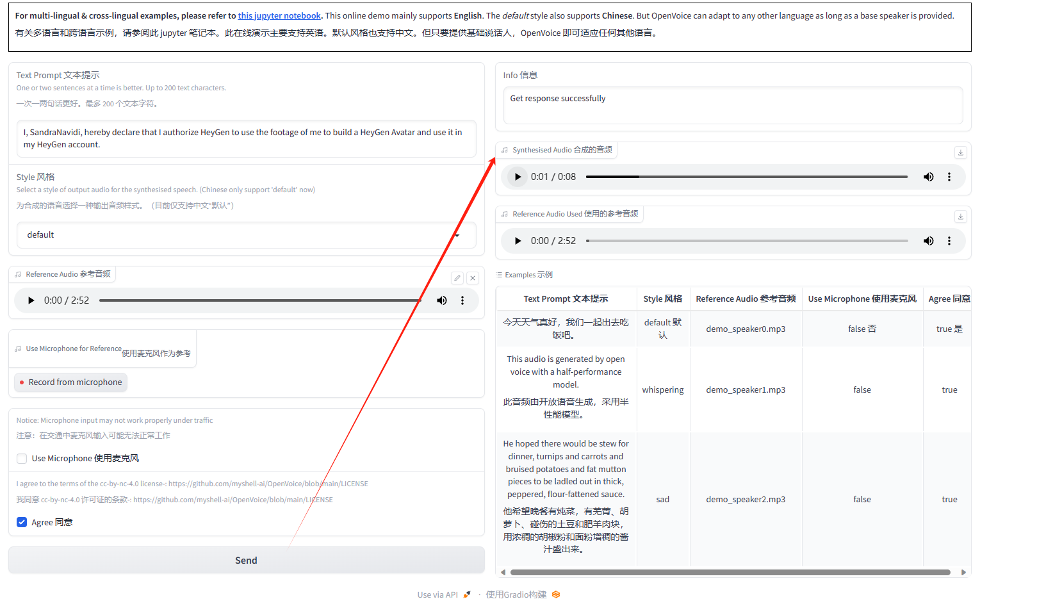Screen dimensions: 1037x606
Task: Click the Info response text box
Action: (733, 105)
